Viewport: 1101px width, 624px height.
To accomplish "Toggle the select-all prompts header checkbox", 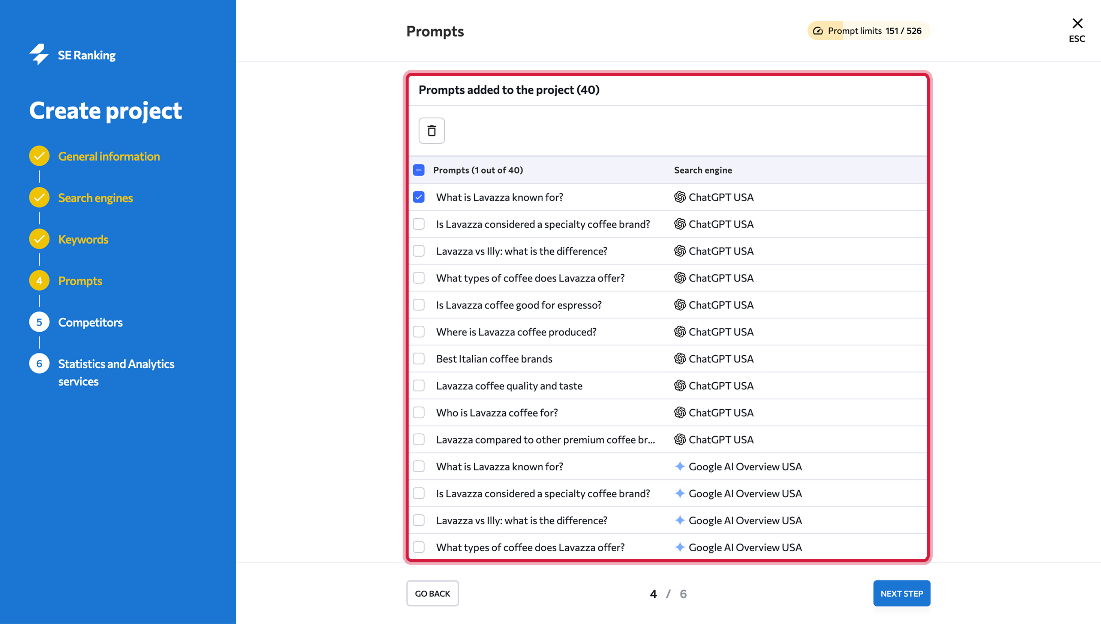I will coord(419,170).
